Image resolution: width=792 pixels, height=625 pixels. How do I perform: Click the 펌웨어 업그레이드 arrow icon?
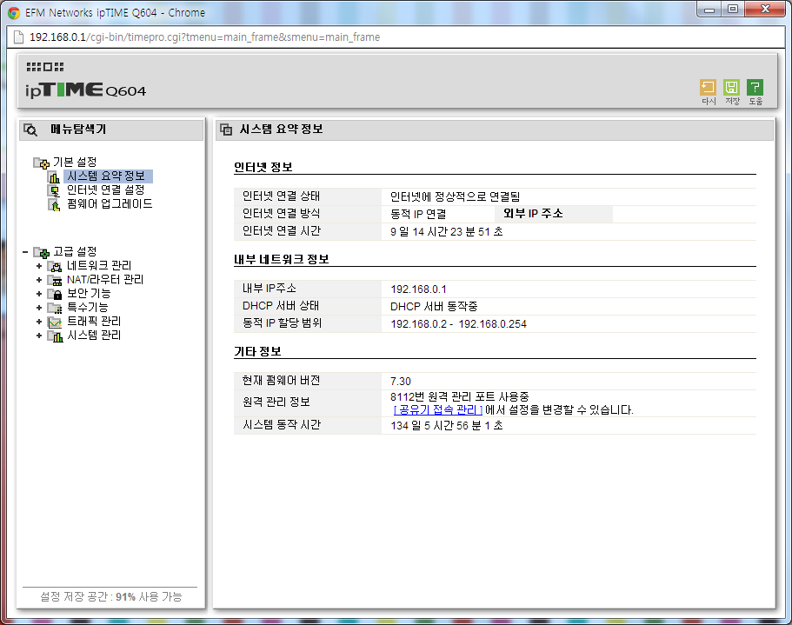pos(54,205)
